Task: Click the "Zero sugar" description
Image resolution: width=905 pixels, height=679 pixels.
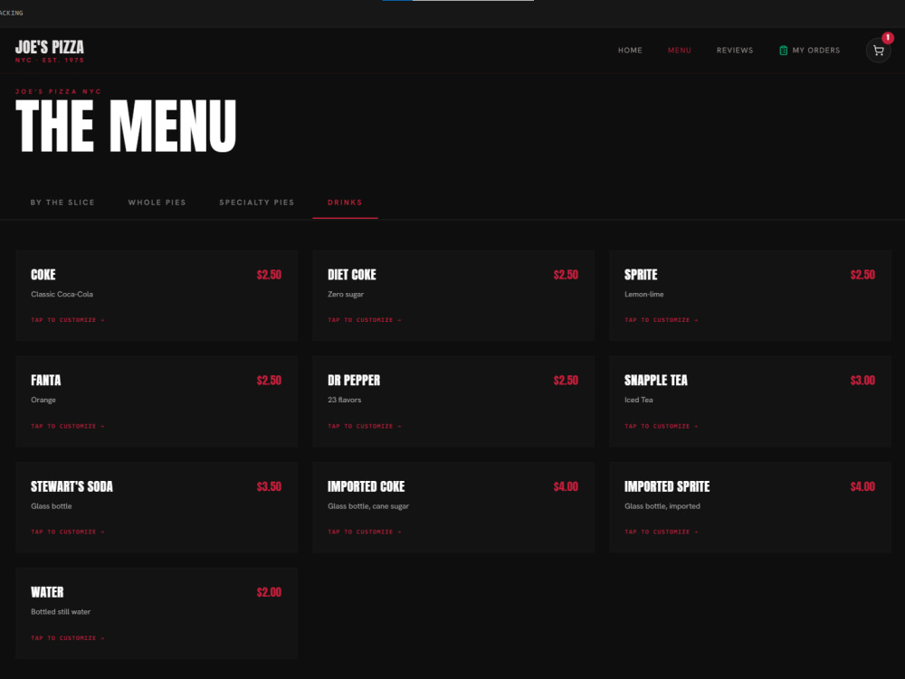Action: click(346, 294)
